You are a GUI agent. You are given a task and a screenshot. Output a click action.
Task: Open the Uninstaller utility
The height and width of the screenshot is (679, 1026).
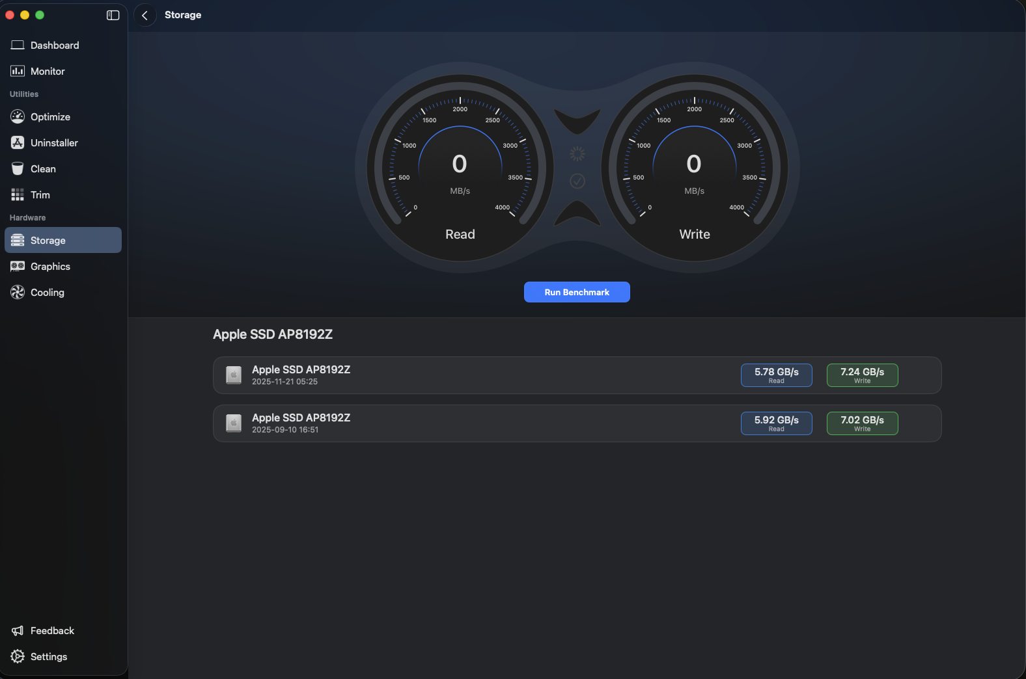tap(63, 142)
